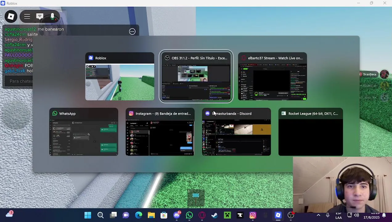This screenshot has width=392, height=222.
Task: Open the ESP LAA language switcher
Action: (338, 215)
